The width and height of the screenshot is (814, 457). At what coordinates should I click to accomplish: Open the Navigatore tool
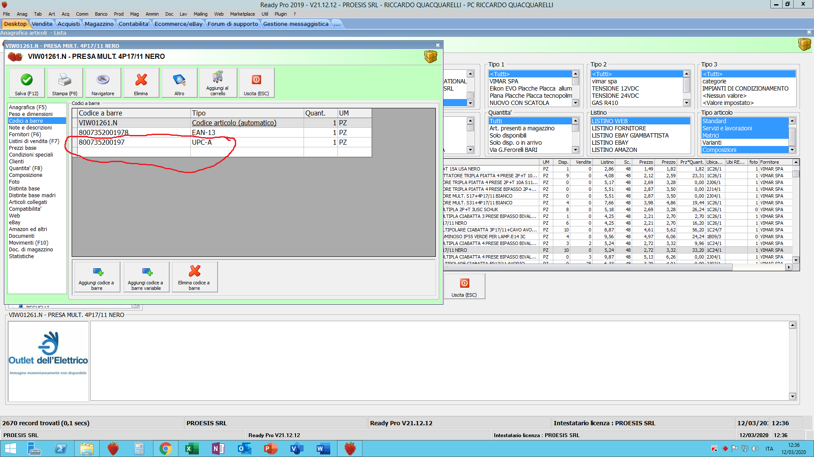tap(103, 83)
